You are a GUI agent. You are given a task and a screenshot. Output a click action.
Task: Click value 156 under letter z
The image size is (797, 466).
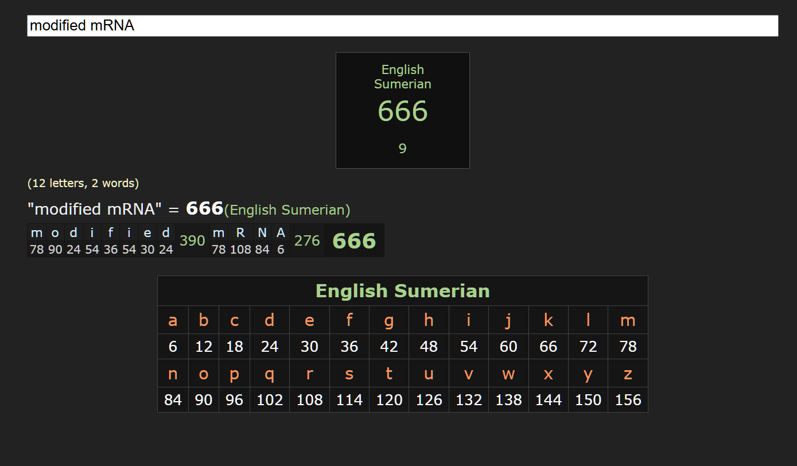click(x=628, y=400)
